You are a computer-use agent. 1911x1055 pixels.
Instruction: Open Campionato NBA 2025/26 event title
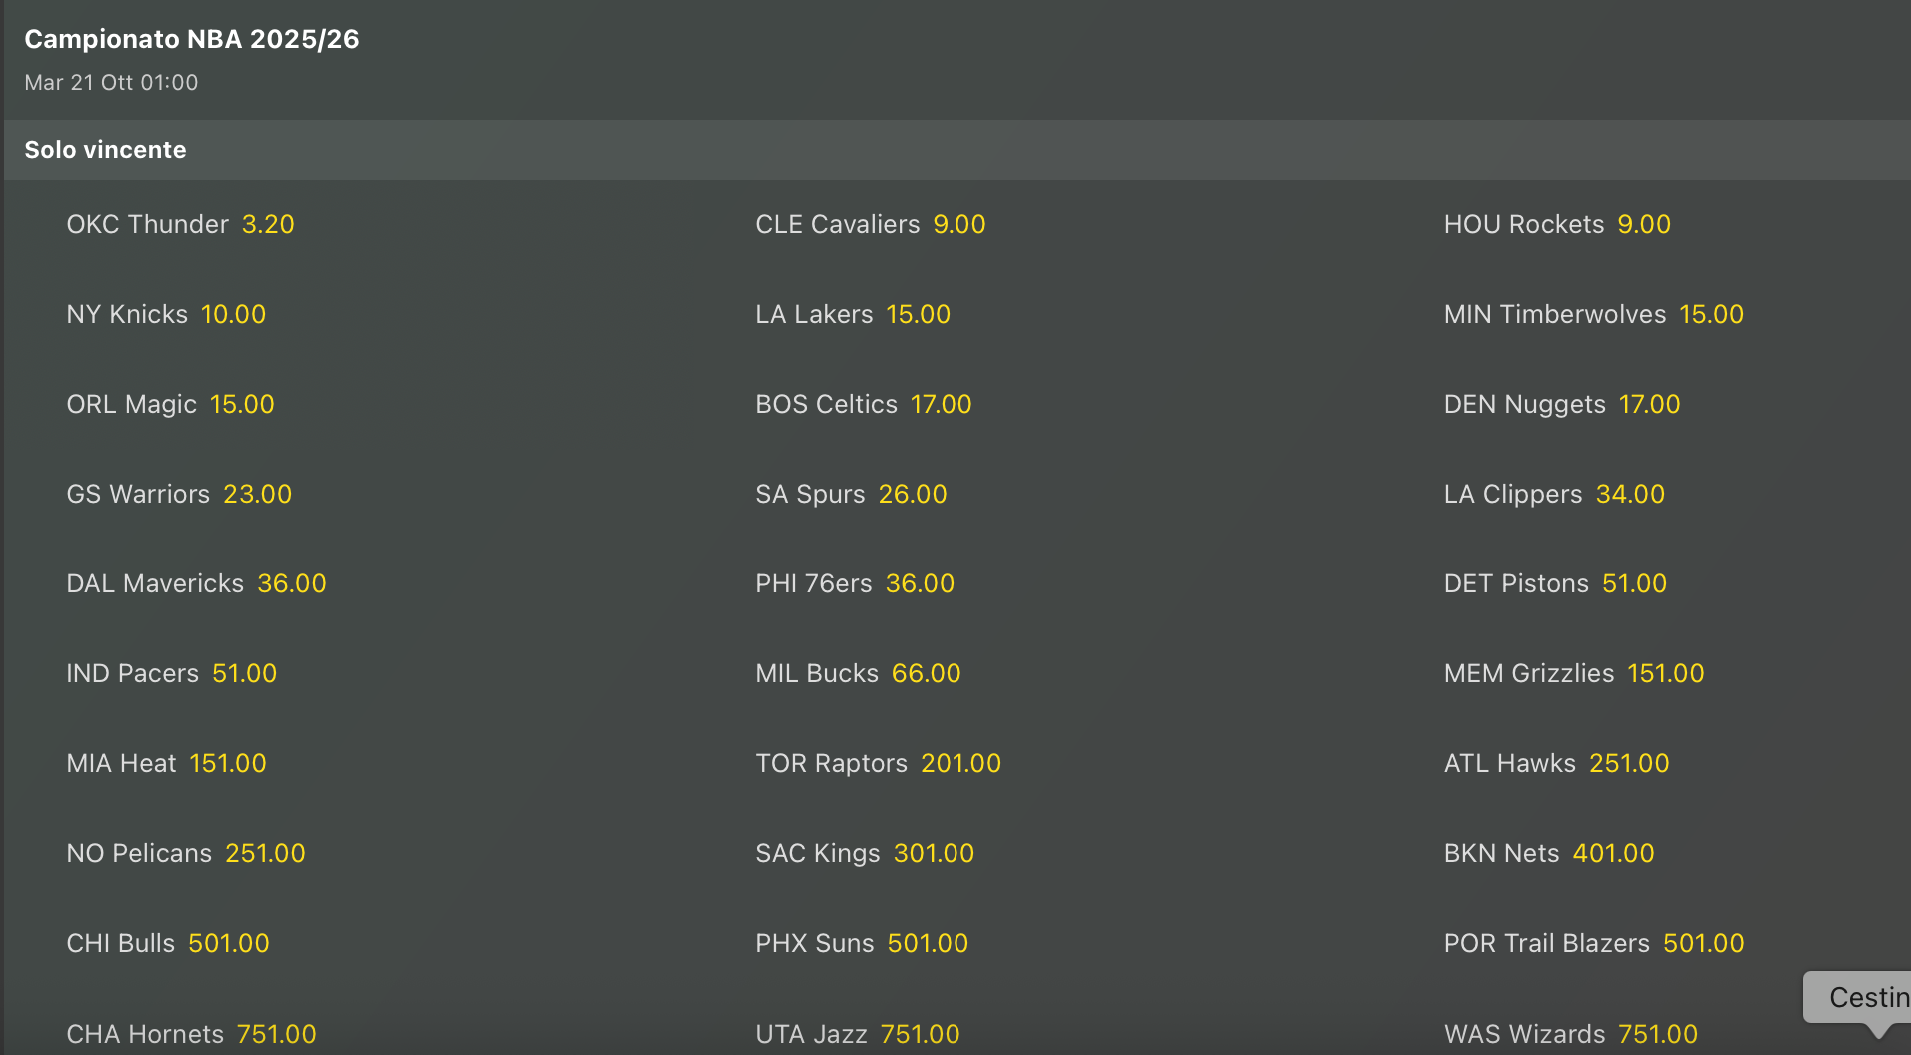(192, 39)
